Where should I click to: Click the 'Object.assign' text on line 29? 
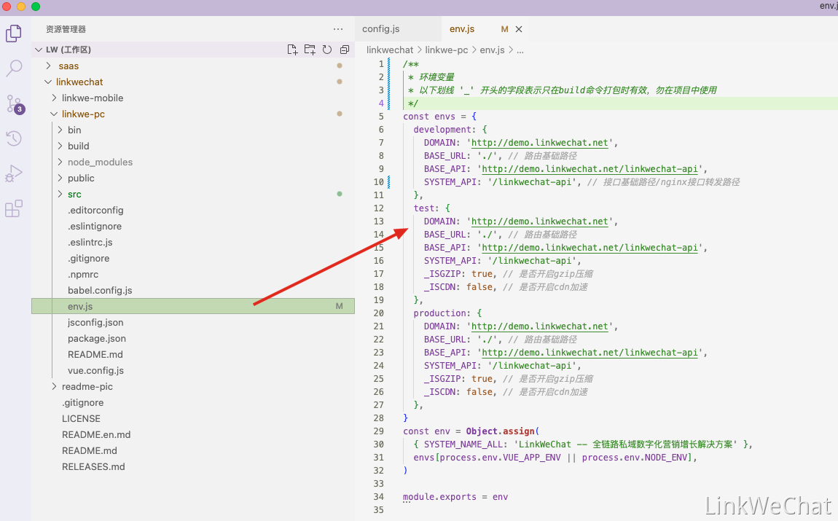coord(500,431)
